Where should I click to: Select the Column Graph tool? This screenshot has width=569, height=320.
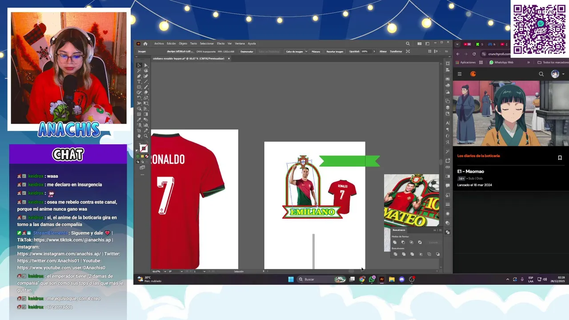146,125
